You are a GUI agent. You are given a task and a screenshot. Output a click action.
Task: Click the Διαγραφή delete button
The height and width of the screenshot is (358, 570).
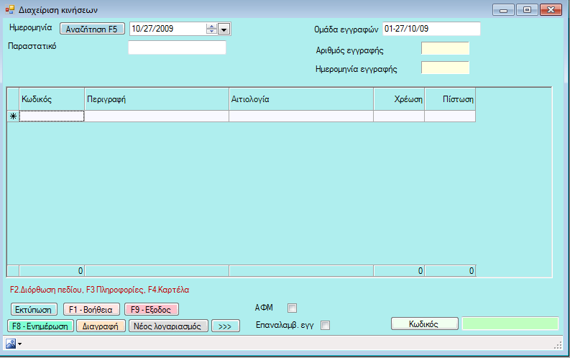point(101,326)
